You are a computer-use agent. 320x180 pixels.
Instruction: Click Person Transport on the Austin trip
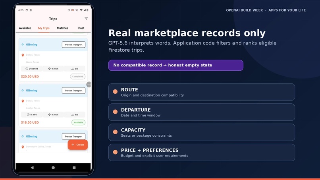[74, 91]
